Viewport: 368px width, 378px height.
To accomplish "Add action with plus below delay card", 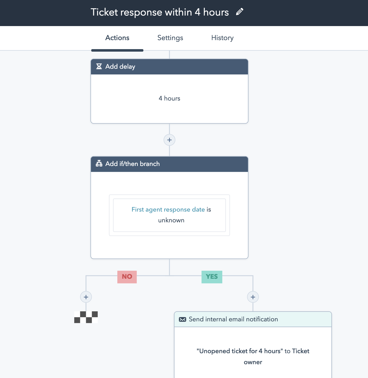I will (x=169, y=140).
